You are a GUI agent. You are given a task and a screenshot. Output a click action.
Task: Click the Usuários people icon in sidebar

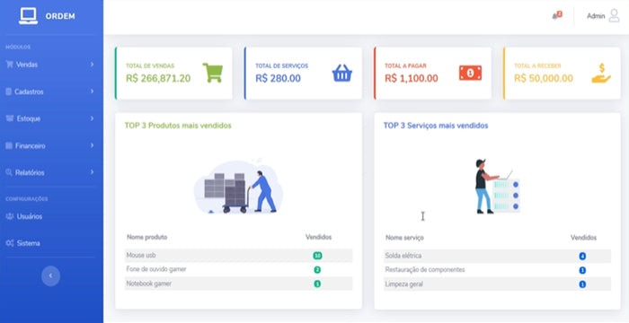click(x=10, y=216)
